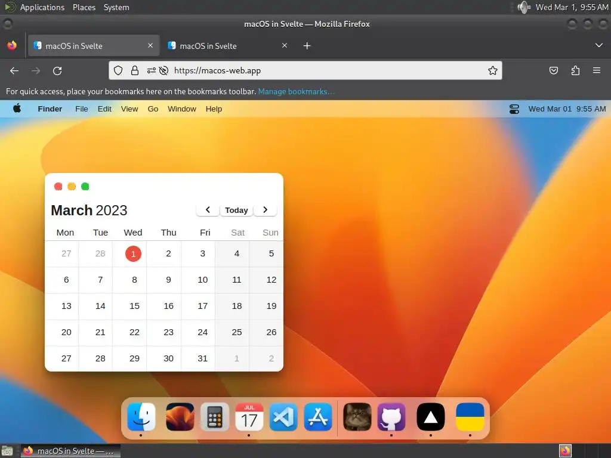Switch to the second macOS in Svelte tab
Screen dimensions: 611x458
point(228,45)
